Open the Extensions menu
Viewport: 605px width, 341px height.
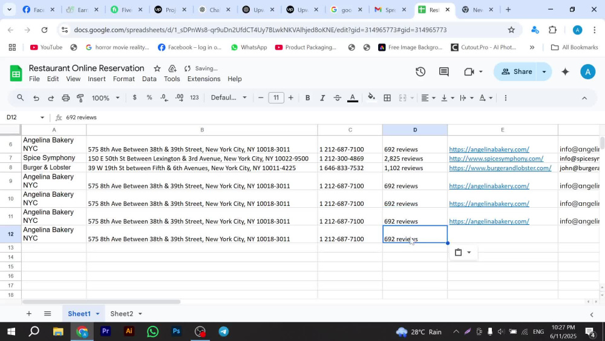point(204,79)
